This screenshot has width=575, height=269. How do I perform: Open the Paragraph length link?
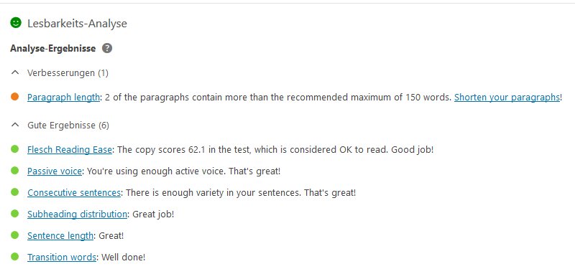(63, 98)
